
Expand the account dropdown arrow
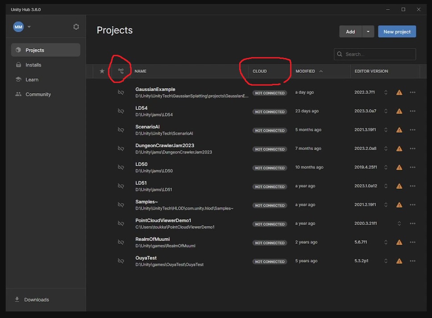29,27
